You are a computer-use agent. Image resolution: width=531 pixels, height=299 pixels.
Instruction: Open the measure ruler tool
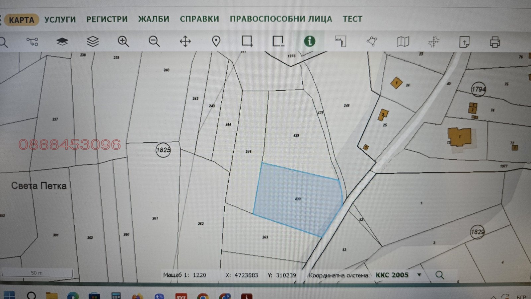[x=340, y=41]
